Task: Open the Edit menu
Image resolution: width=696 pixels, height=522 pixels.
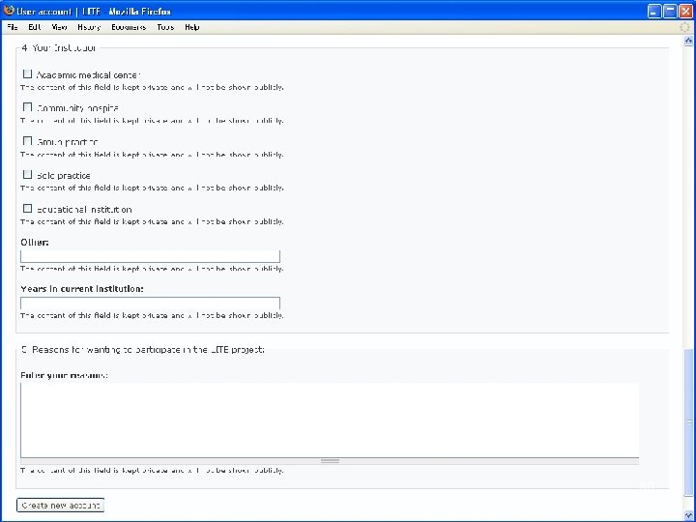Action: coord(35,27)
